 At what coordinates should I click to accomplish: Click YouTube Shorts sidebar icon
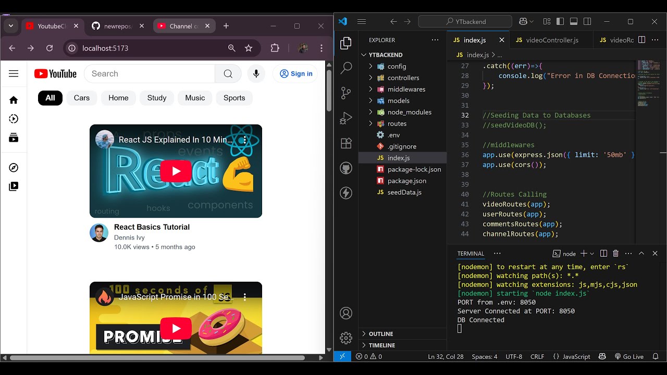[14, 119]
